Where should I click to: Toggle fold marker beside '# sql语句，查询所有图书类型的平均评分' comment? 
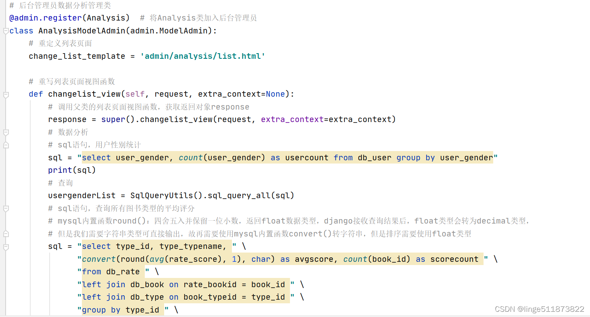(x=6, y=209)
